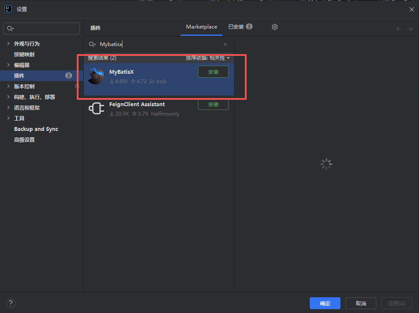
Task: Select the MyBatisX plugin name text
Action: point(121,72)
